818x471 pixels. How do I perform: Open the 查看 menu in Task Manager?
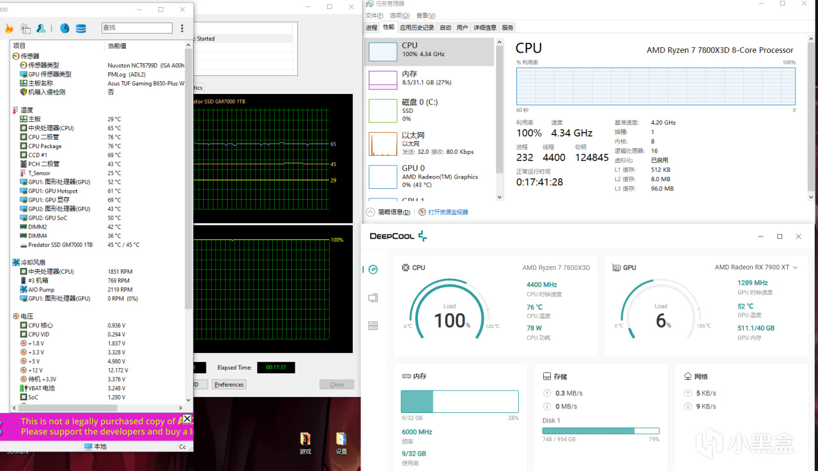tap(426, 15)
